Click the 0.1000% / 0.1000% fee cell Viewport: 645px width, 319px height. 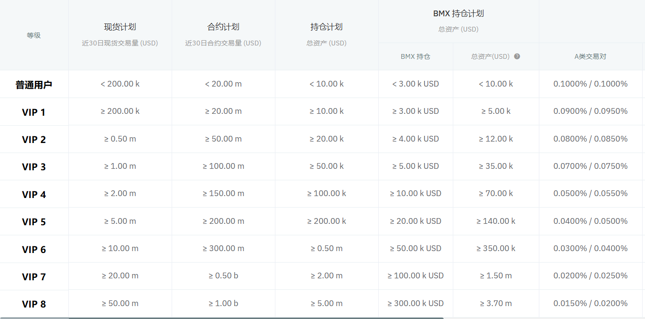click(590, 84)
